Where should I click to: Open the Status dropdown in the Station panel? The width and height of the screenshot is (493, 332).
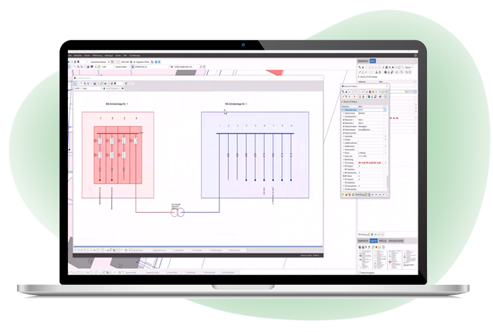tap(385, 151)
